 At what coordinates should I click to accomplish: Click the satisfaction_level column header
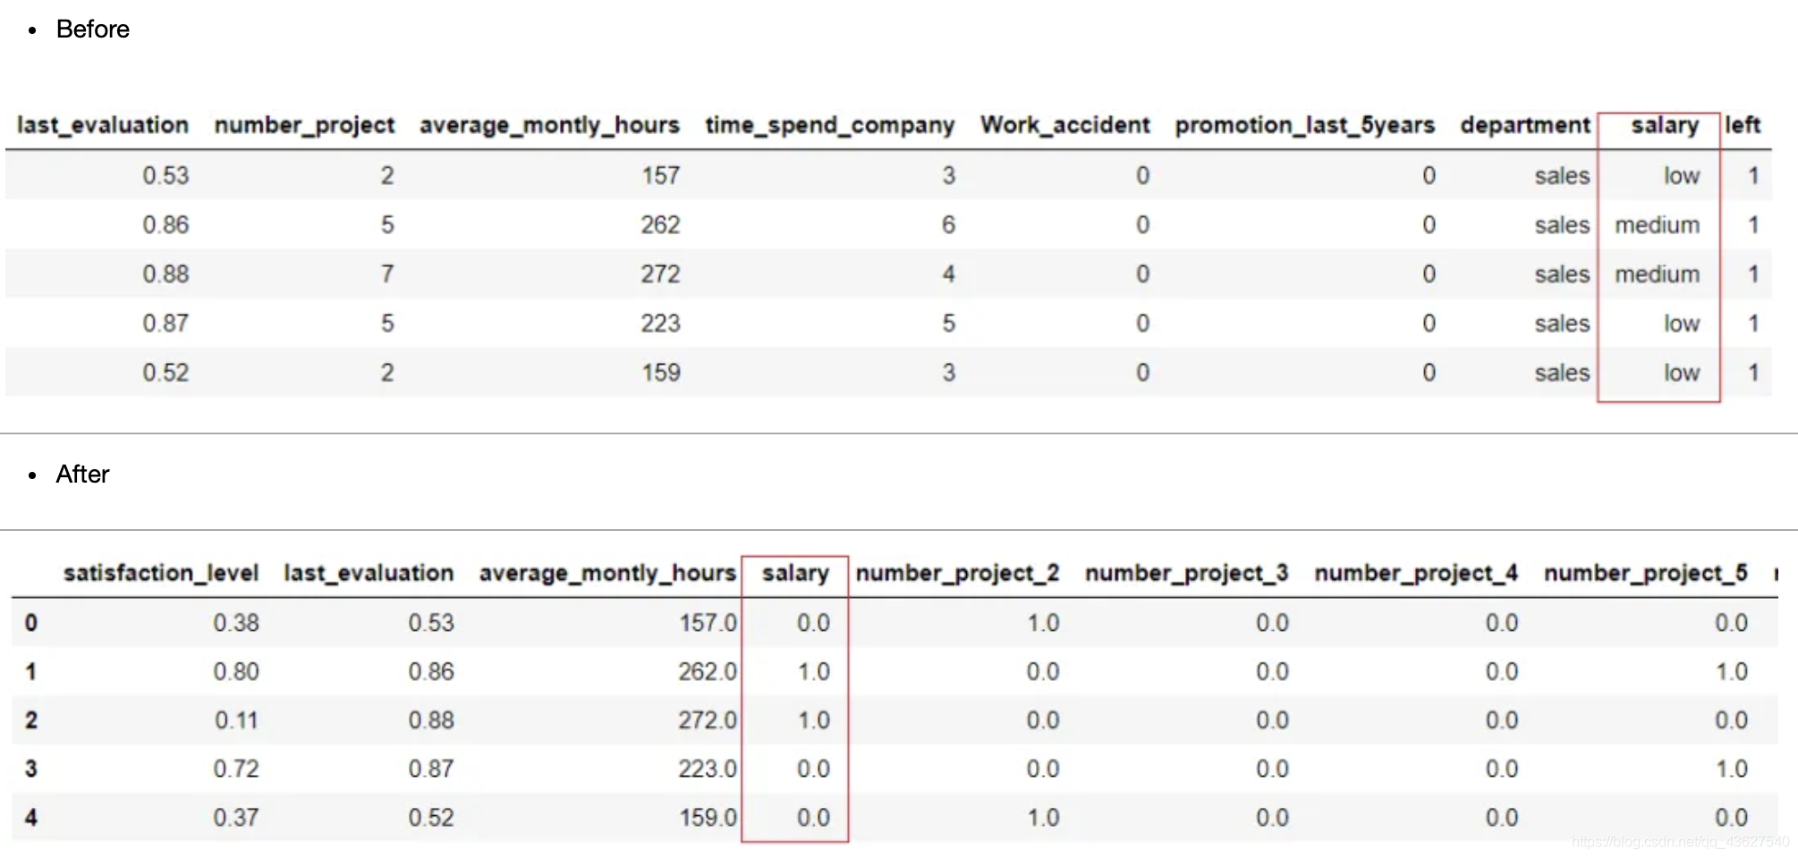tap(161, 573)
